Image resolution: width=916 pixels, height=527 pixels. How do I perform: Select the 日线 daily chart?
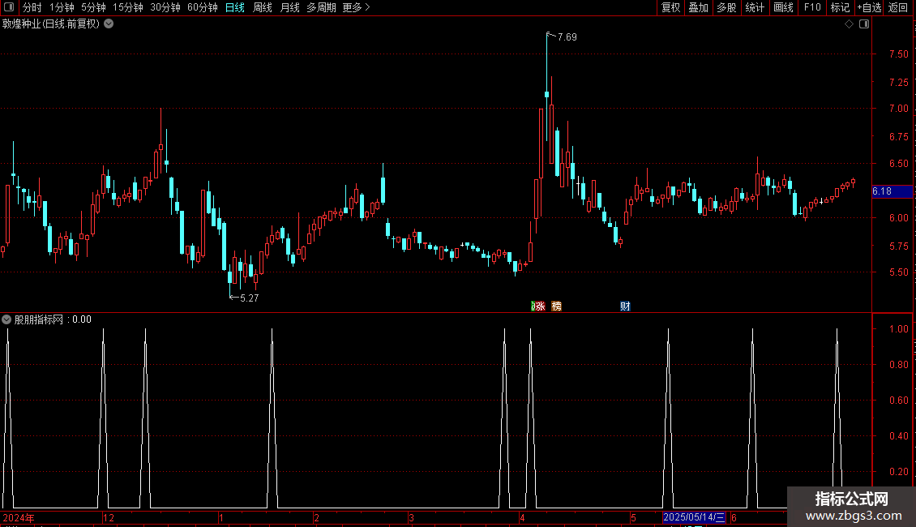235,7
